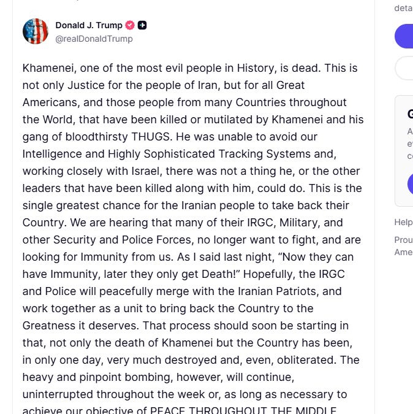
Task: Click the truncated details text above purple button
Action: [x=403, y=8]
